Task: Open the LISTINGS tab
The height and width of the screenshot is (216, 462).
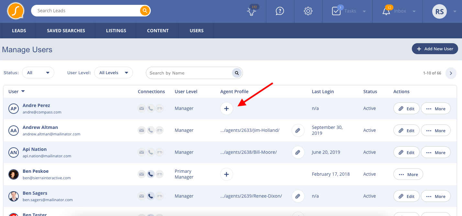Action: click(116, 31)
